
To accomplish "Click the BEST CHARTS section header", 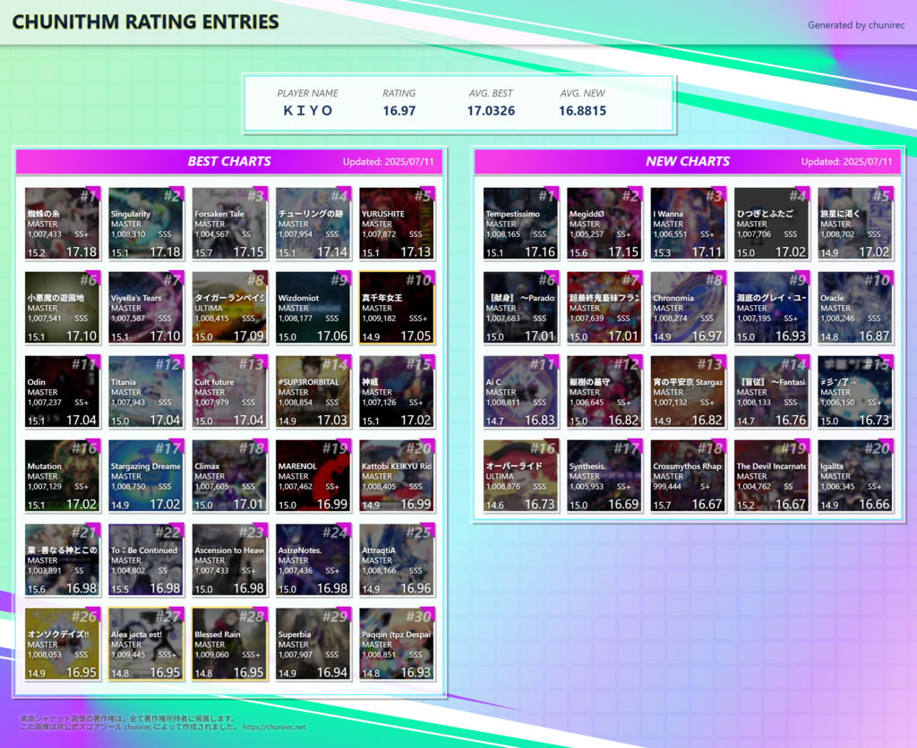I will coord(229,162).
